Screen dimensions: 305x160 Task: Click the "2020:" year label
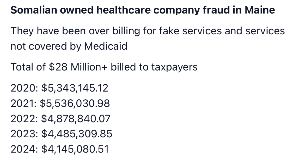click(x=23, y=88)
